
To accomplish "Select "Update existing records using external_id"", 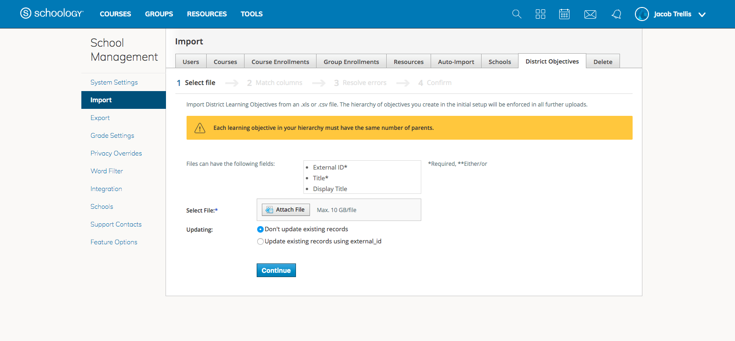I will [260, 242].
